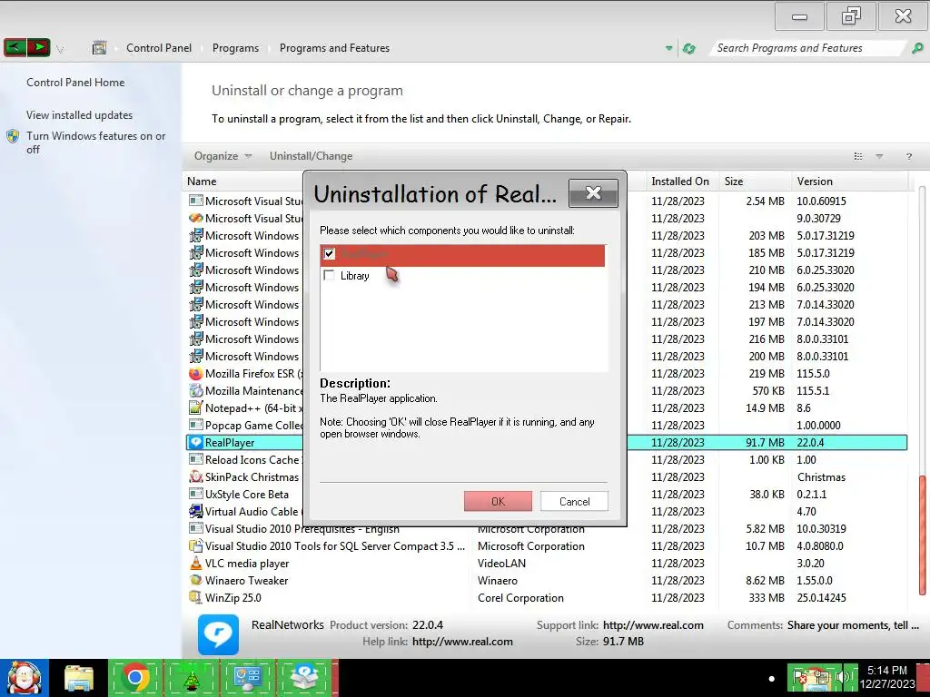The image size is (930, 697).
Task: Select the Mozilla Firefox ESR icon
Action: click(x=196, y=374)
